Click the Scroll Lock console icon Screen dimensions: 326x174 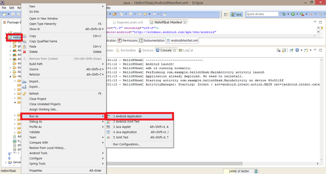pos(284,50)
